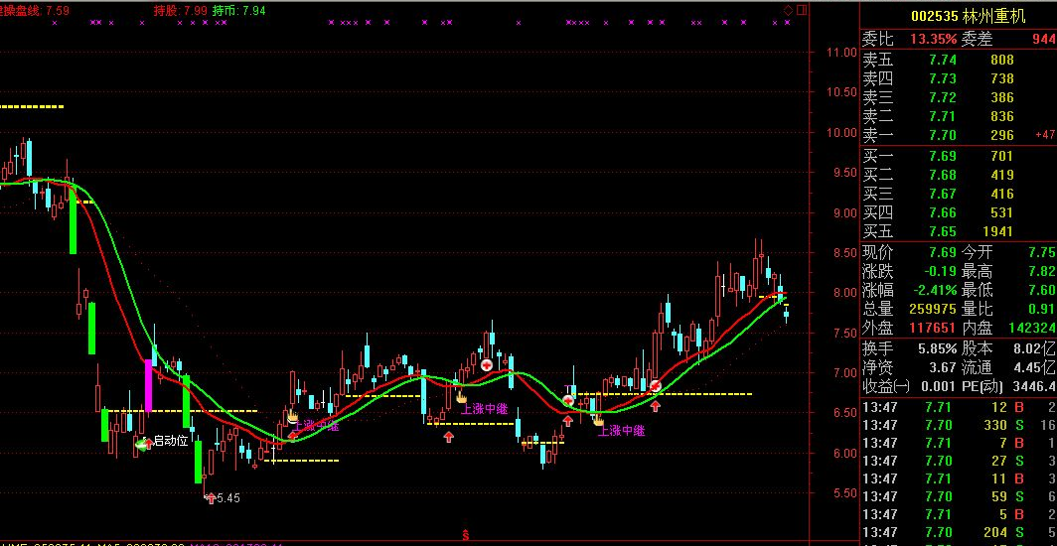Image resolution: width=1057 pixels, height=546 pixels.
Task: Click the 最低 7.60 low value
Action: coord(1042,290)
